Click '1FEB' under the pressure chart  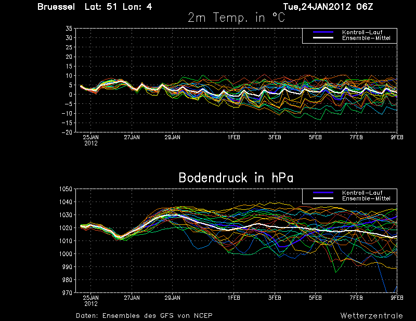click(233, 298)
